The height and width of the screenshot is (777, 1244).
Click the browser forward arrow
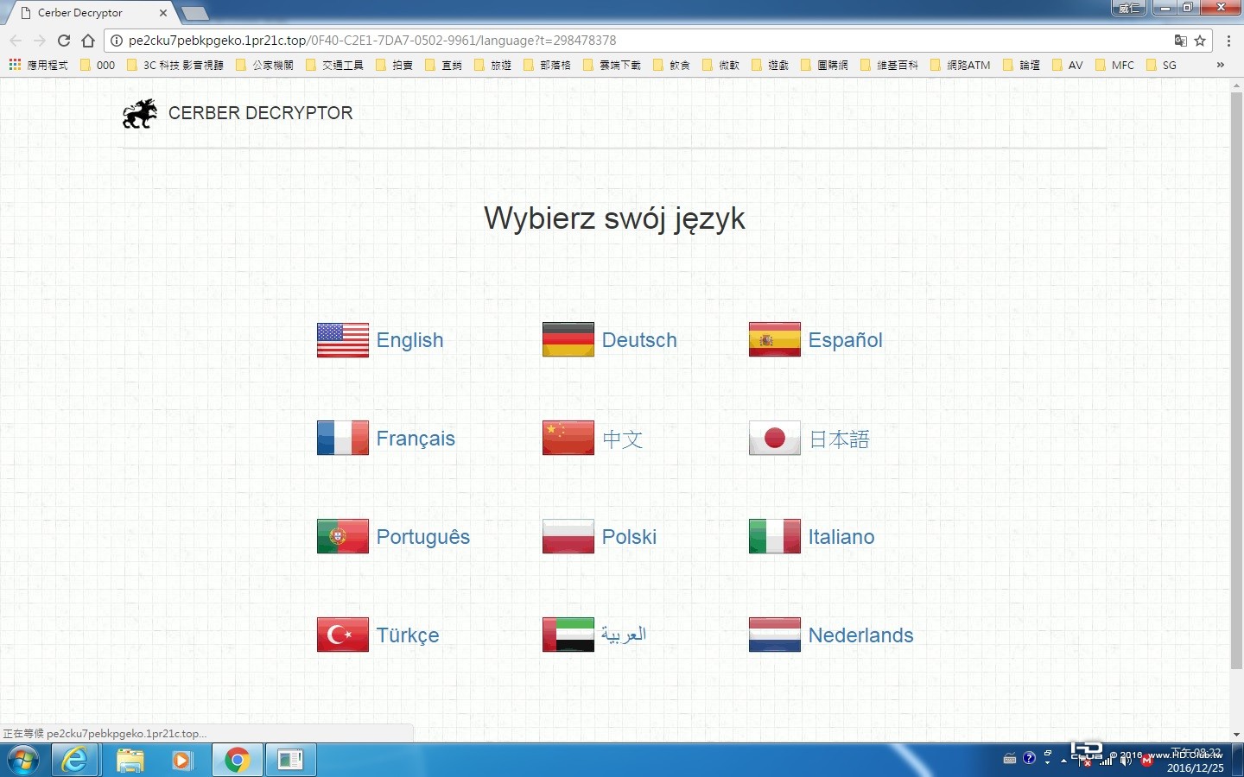pyautogui.click(x=40, y=41)
